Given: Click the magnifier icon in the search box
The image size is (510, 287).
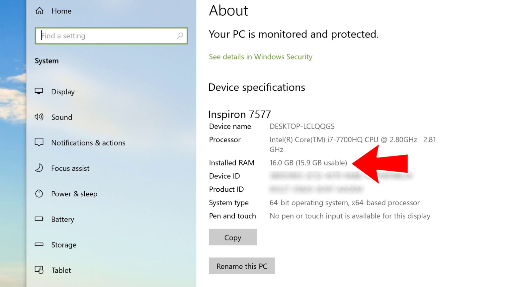Looking at the screenshot, I should tap(180, 36).
